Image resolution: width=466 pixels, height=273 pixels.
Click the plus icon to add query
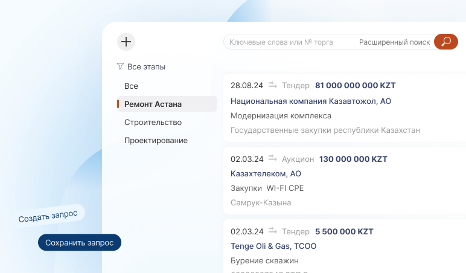point(126,42)
